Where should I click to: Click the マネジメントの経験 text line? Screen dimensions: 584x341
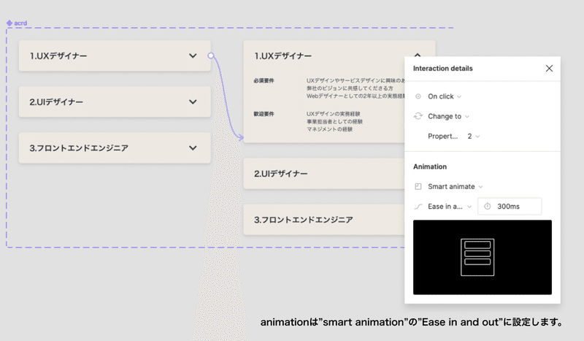[330, 129]
